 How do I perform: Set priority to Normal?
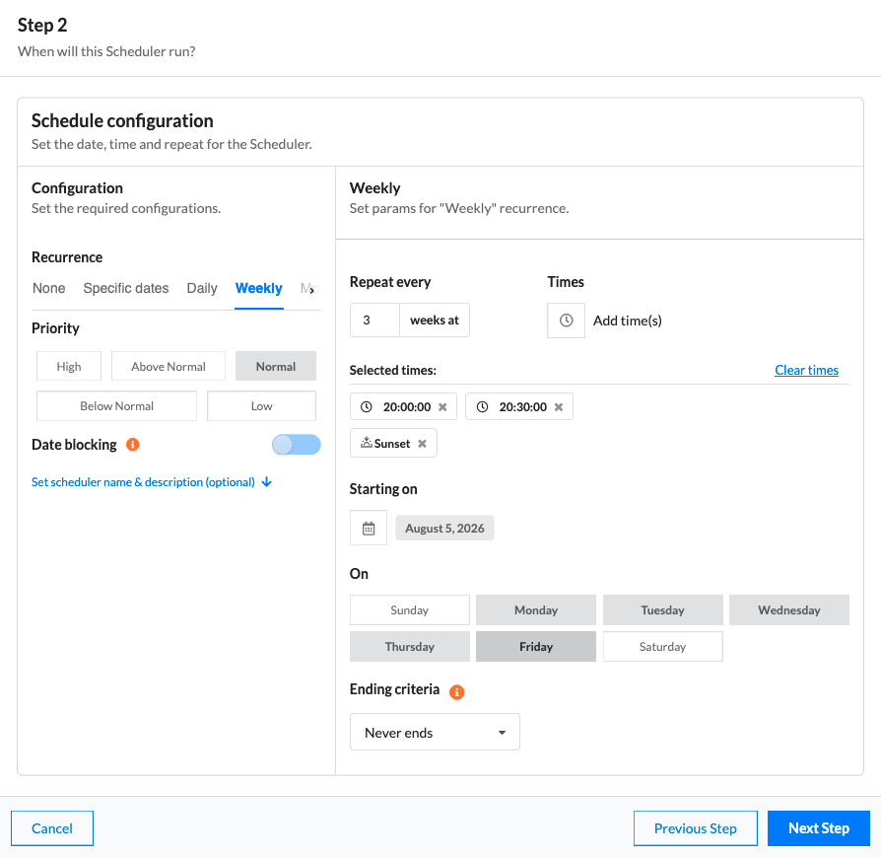pyautogui.click(x=276, y=367)
